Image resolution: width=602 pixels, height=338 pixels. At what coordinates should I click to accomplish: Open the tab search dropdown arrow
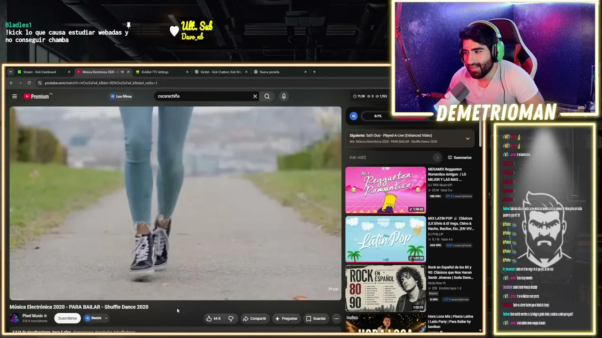[x=10, y=72]
